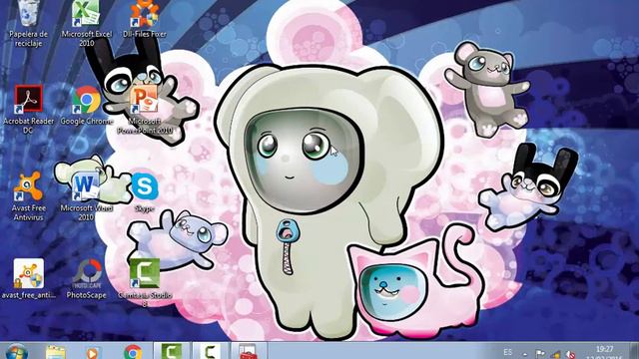The height and width of the screenshot is (359, 639).
Task: Open PhotoScape desktop icon
Action: point(86,279)
